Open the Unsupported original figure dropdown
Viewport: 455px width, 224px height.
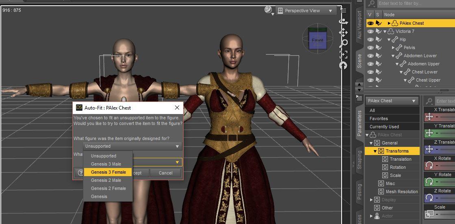coord(132,146)
